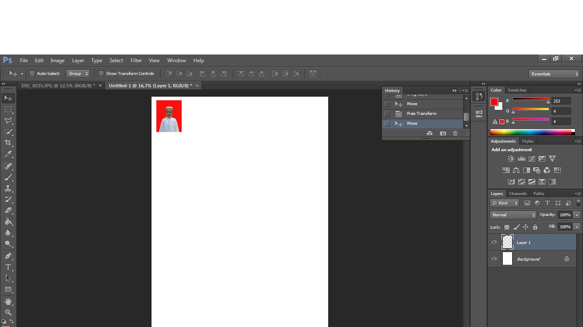The image size is (583, 327).
Task: Add a Color Balance adjustment
Action: (516, 170)
